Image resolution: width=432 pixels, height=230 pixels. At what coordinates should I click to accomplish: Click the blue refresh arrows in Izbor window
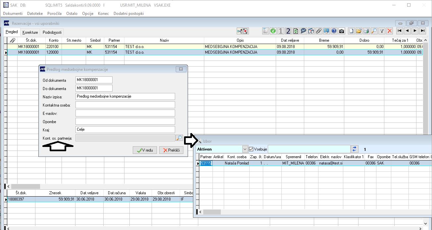coord(355,149)
